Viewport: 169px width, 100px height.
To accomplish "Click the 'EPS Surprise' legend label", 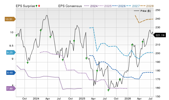I will pyautogui.click(x=25, y=6).
